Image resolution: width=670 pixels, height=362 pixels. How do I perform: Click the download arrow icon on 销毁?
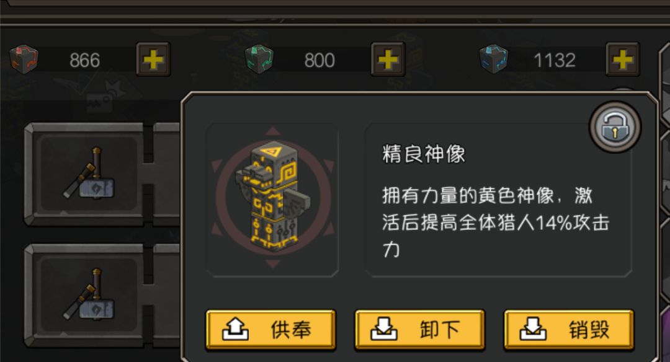[x=533, y=330]
